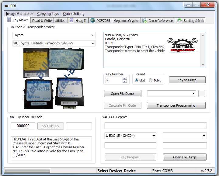Click the Hitag II shield icon
219x176 pixels.
tap(71, 20)
